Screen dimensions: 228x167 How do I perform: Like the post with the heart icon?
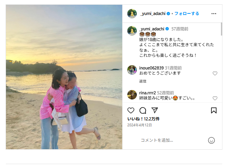point(131,111)
